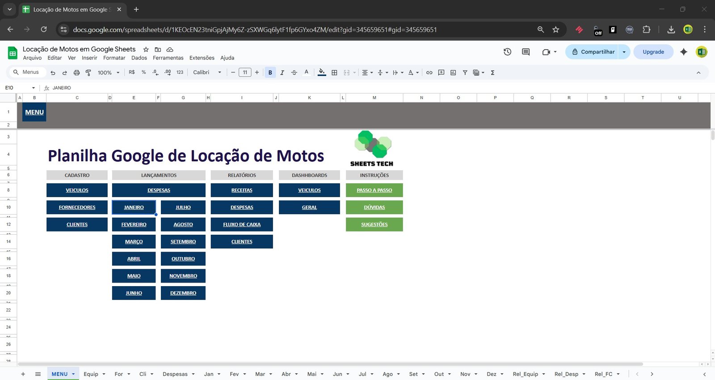Screen dimensions: 715x380
Task: Click the borders icon
Action: tap(334, 72)
